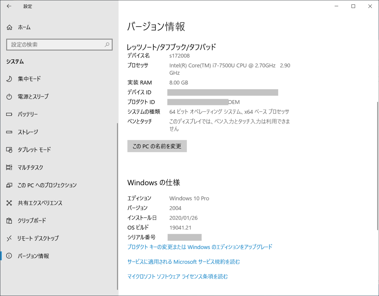Select バッテリー in sidebar

tap(59, 114)
